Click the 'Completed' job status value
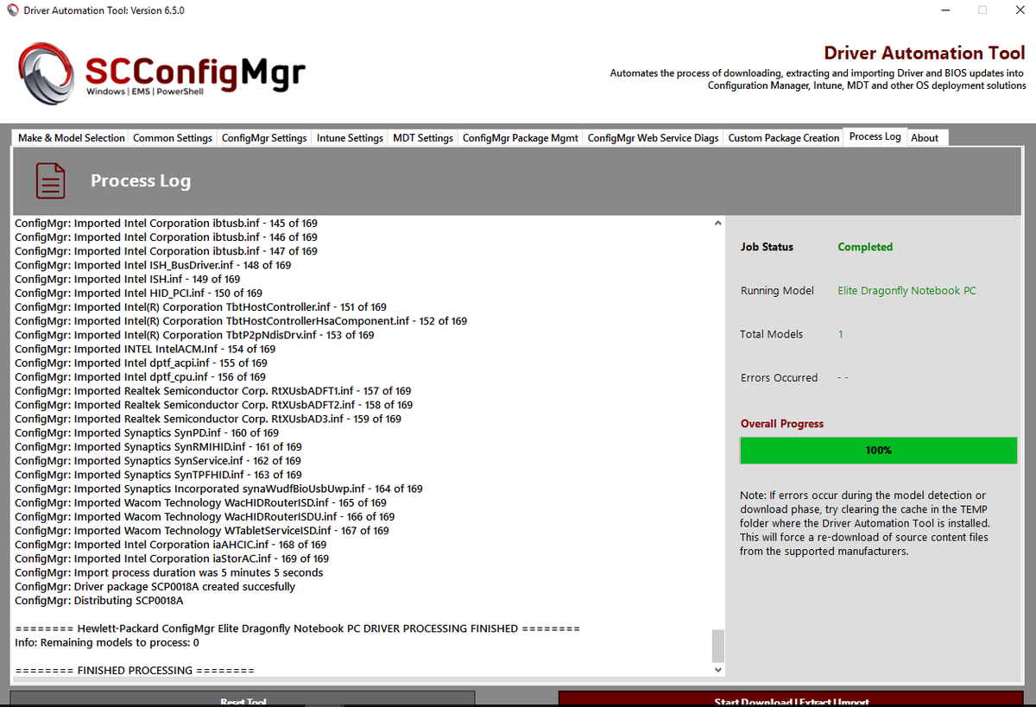 pyautogui.click(x=865, y=247)
